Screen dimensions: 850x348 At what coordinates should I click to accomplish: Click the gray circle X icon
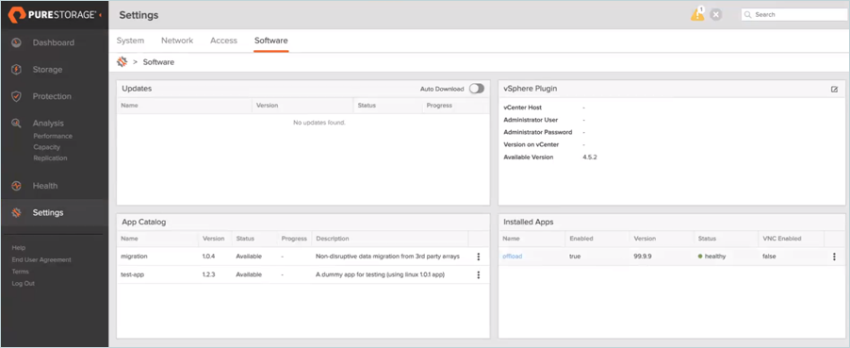716,15
